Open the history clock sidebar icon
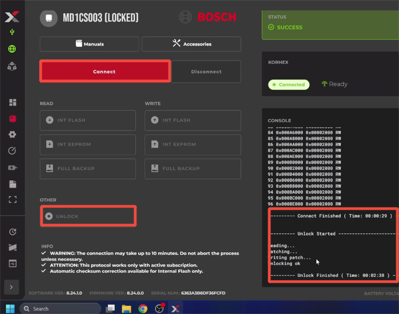The height and width of the screenshot is (314, 399). (x=12, y=232)
